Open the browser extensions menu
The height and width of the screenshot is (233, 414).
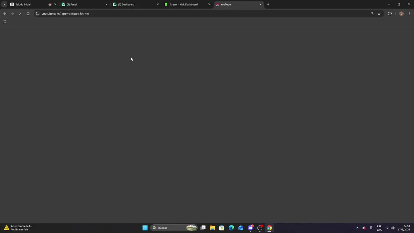click(x=390, y=14)
